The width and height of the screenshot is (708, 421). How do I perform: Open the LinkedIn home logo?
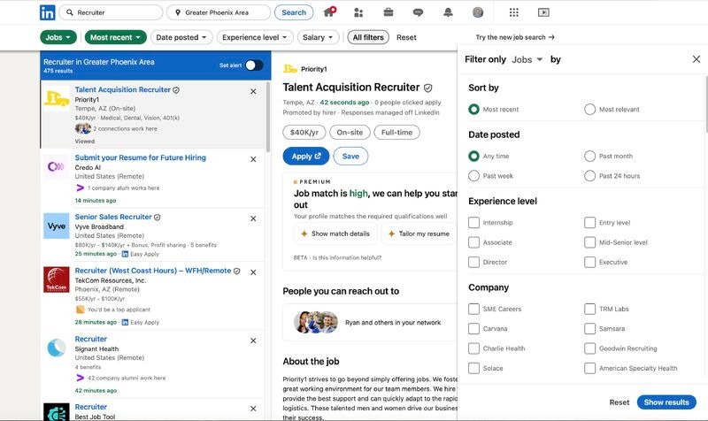click(x=48, y=12)
